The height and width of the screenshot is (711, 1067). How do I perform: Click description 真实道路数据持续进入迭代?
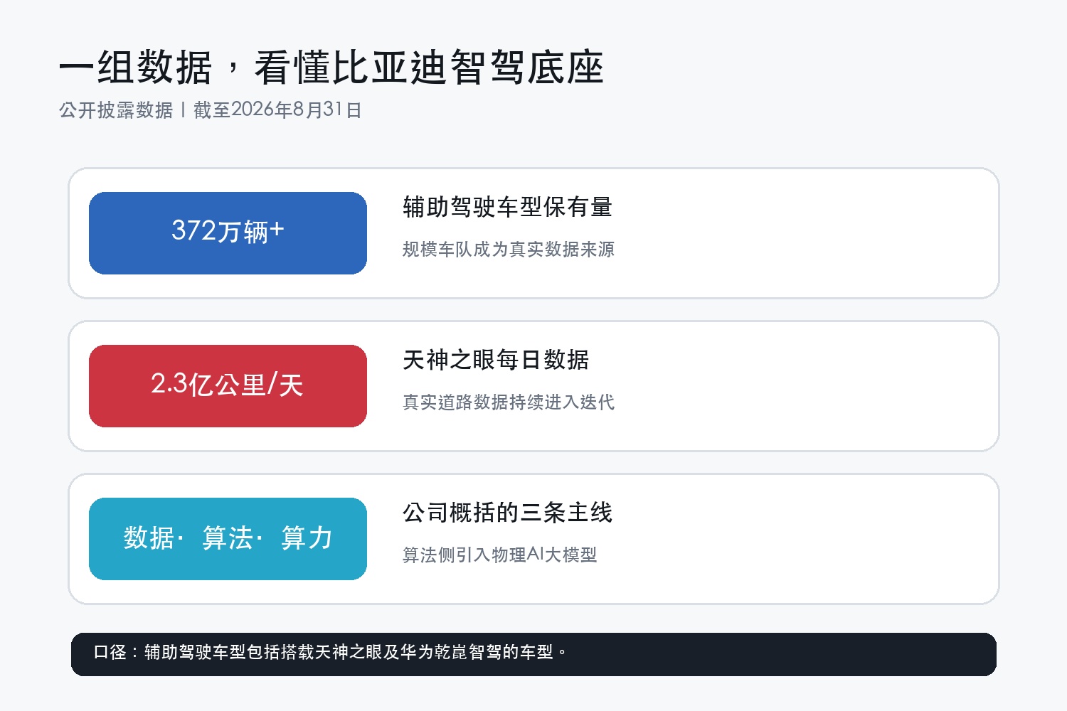(x=508, y=402)
